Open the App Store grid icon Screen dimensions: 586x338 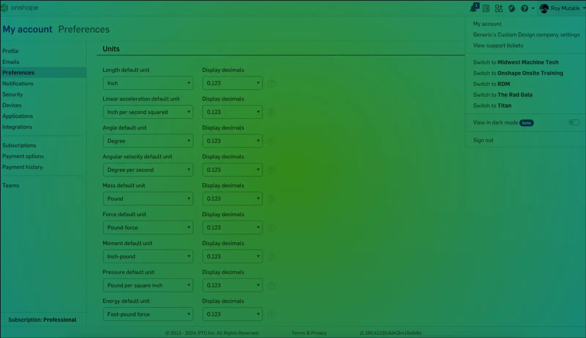tap(499, 8)
